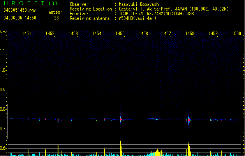Click the 1451 time axis label
The width and height of the screenshot is (245, 156).
point(26,34)
